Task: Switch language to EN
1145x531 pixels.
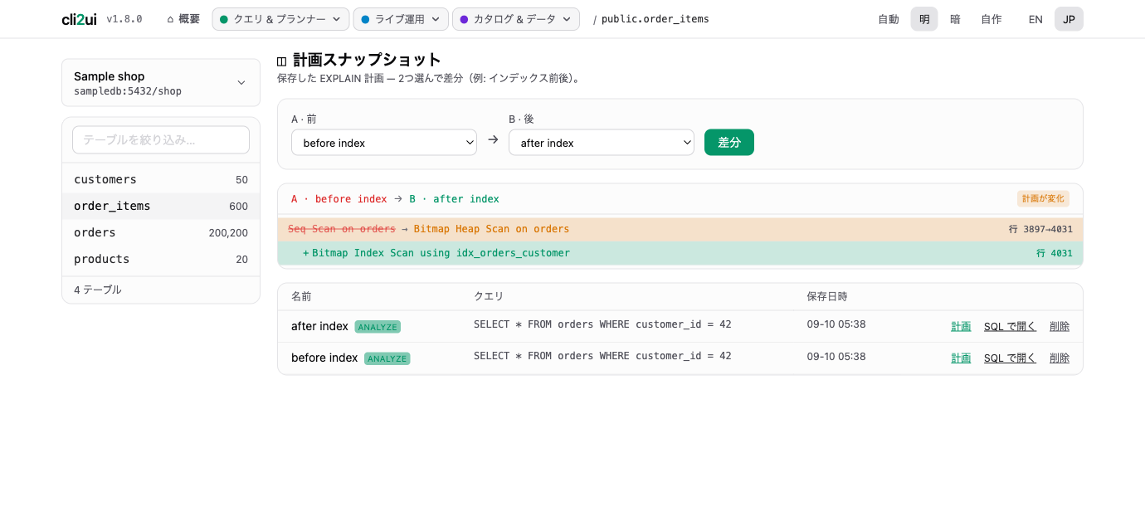Action: 1035,19
